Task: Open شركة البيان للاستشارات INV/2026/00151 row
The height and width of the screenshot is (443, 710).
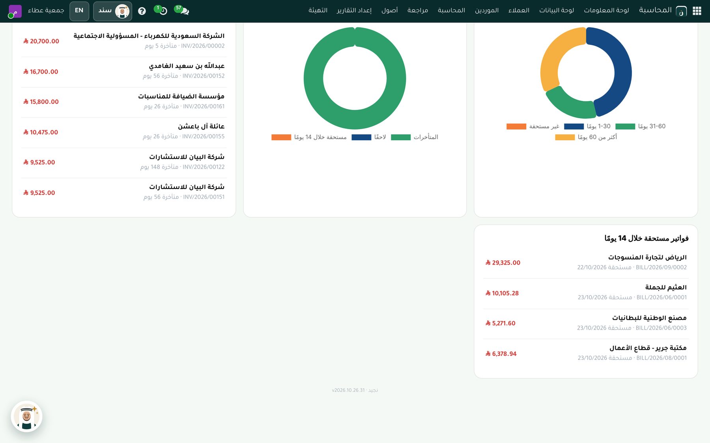Action: [124, 193]
